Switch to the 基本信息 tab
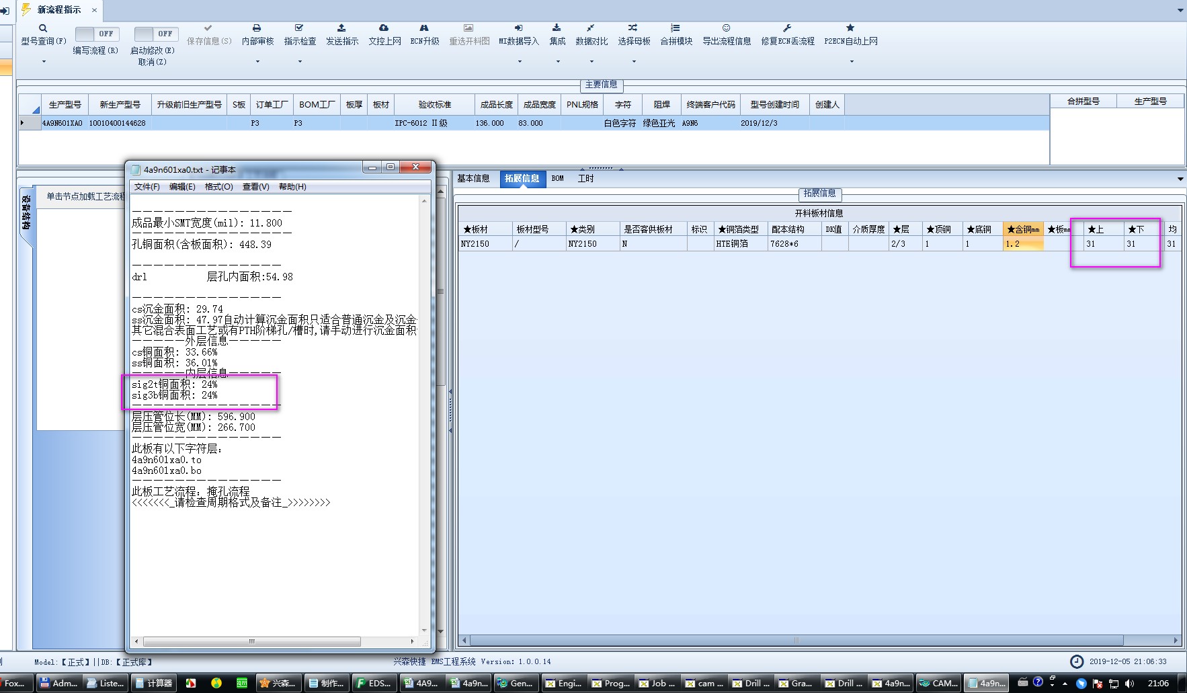The width and height of the screenshot is (1187, 693). pos(473,178)
